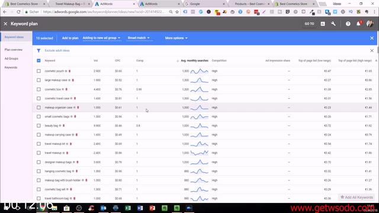Viewport: 379px width, 213px height.
Task: Open the trend chart for cosmetic pouch
Action: (199, 71)
